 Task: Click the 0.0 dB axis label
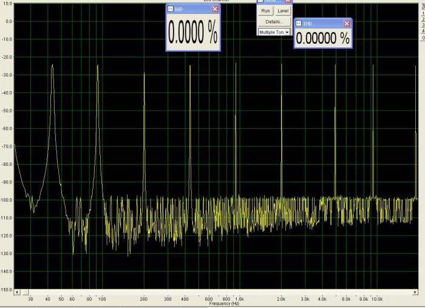(9, 21)
